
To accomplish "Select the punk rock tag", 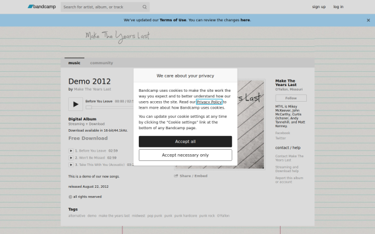I will click(207, 216).
